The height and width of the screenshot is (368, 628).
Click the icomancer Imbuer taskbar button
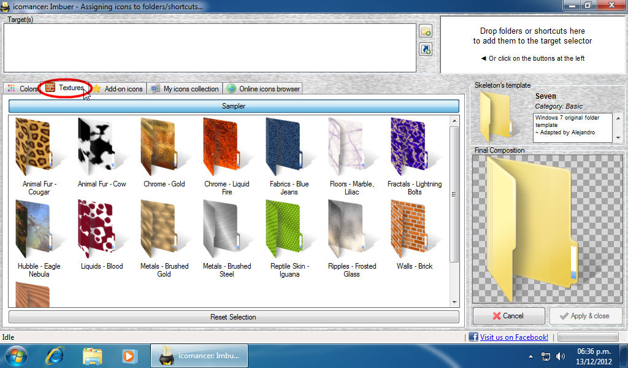click(x=199, y=356)
